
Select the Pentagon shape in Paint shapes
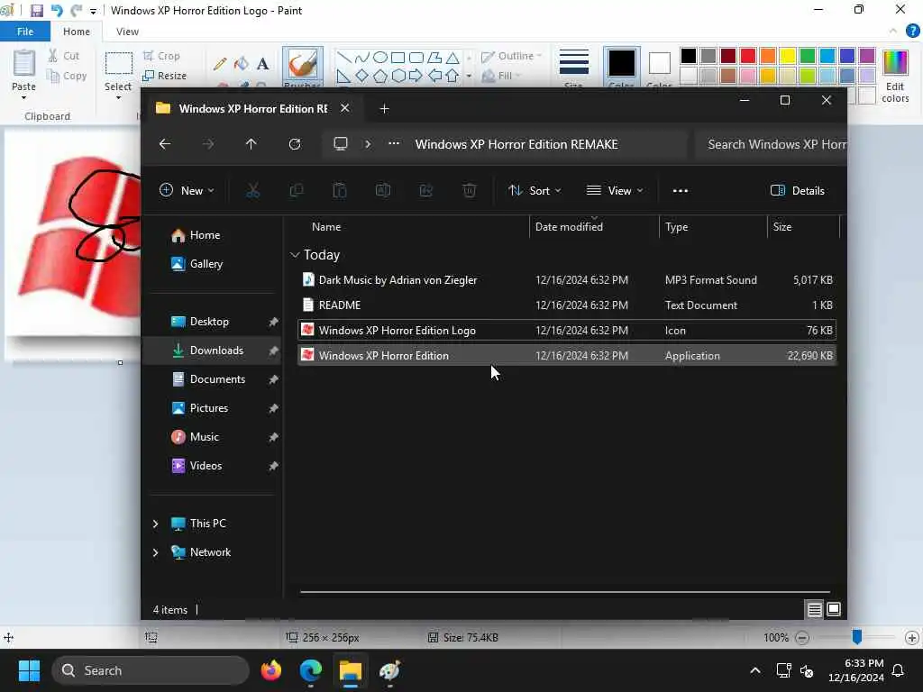(380, 76)
